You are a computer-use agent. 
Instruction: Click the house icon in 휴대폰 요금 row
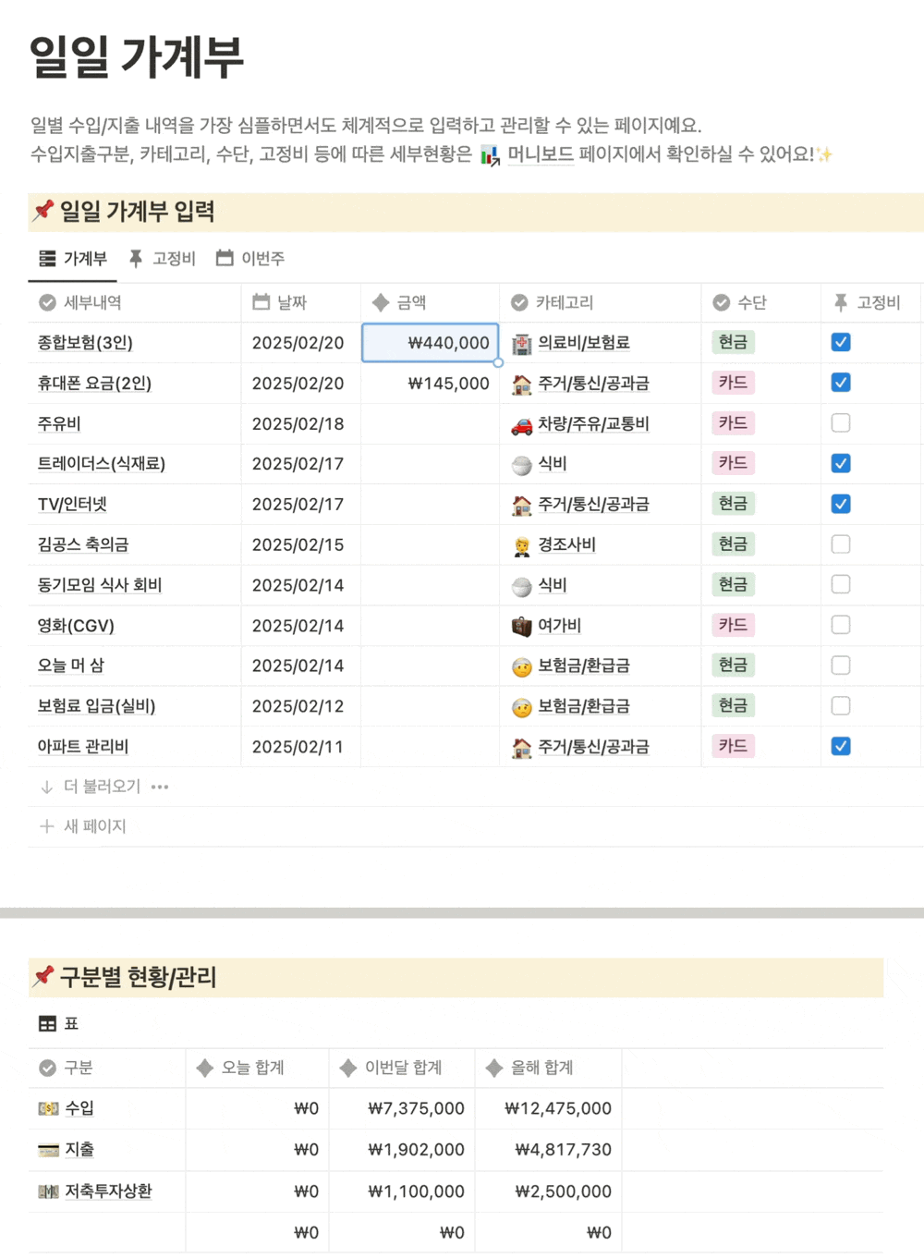pos(522,385)
